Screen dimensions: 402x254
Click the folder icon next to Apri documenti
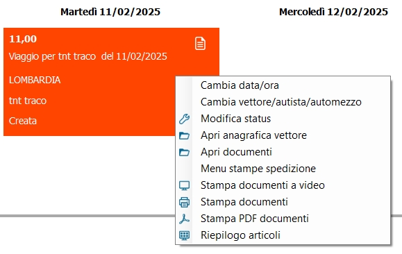[x=184, y=152]
